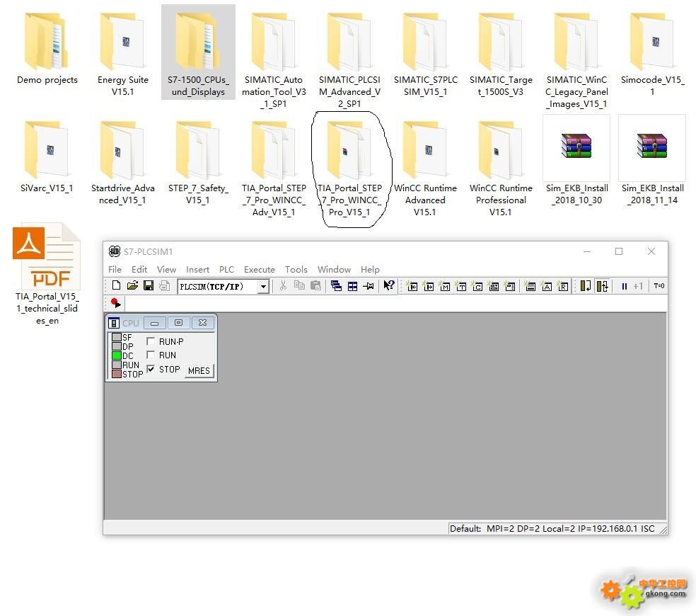Advance to next scan with +1
Image resolution: width=696 pixels, height=616 pixels.
(638, 286)
